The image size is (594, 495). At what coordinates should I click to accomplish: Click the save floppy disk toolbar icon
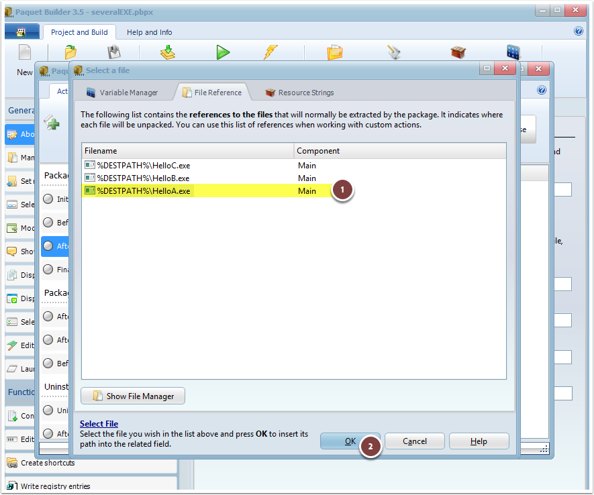click(x=114, y=52)
